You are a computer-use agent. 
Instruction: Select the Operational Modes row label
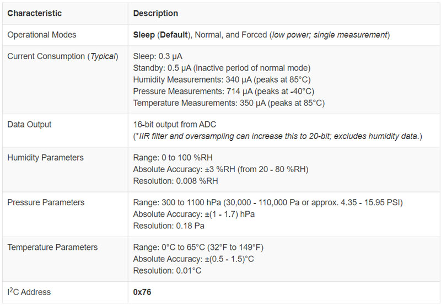click(42, 35)
